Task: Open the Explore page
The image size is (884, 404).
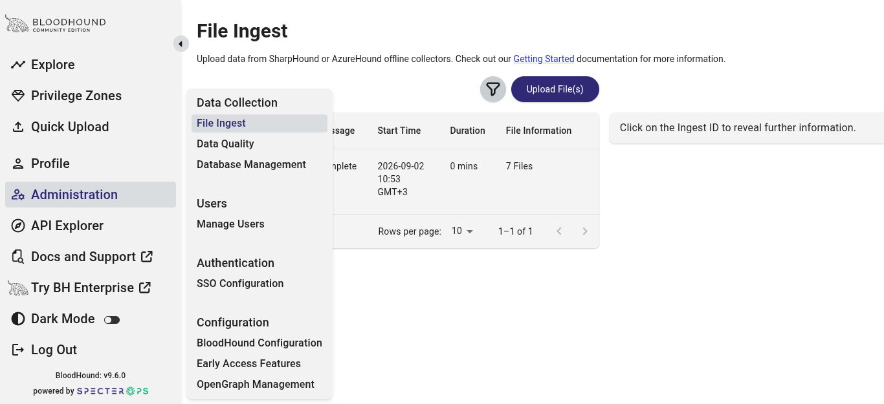Action: pyautogui.click(x=91, y=65)
